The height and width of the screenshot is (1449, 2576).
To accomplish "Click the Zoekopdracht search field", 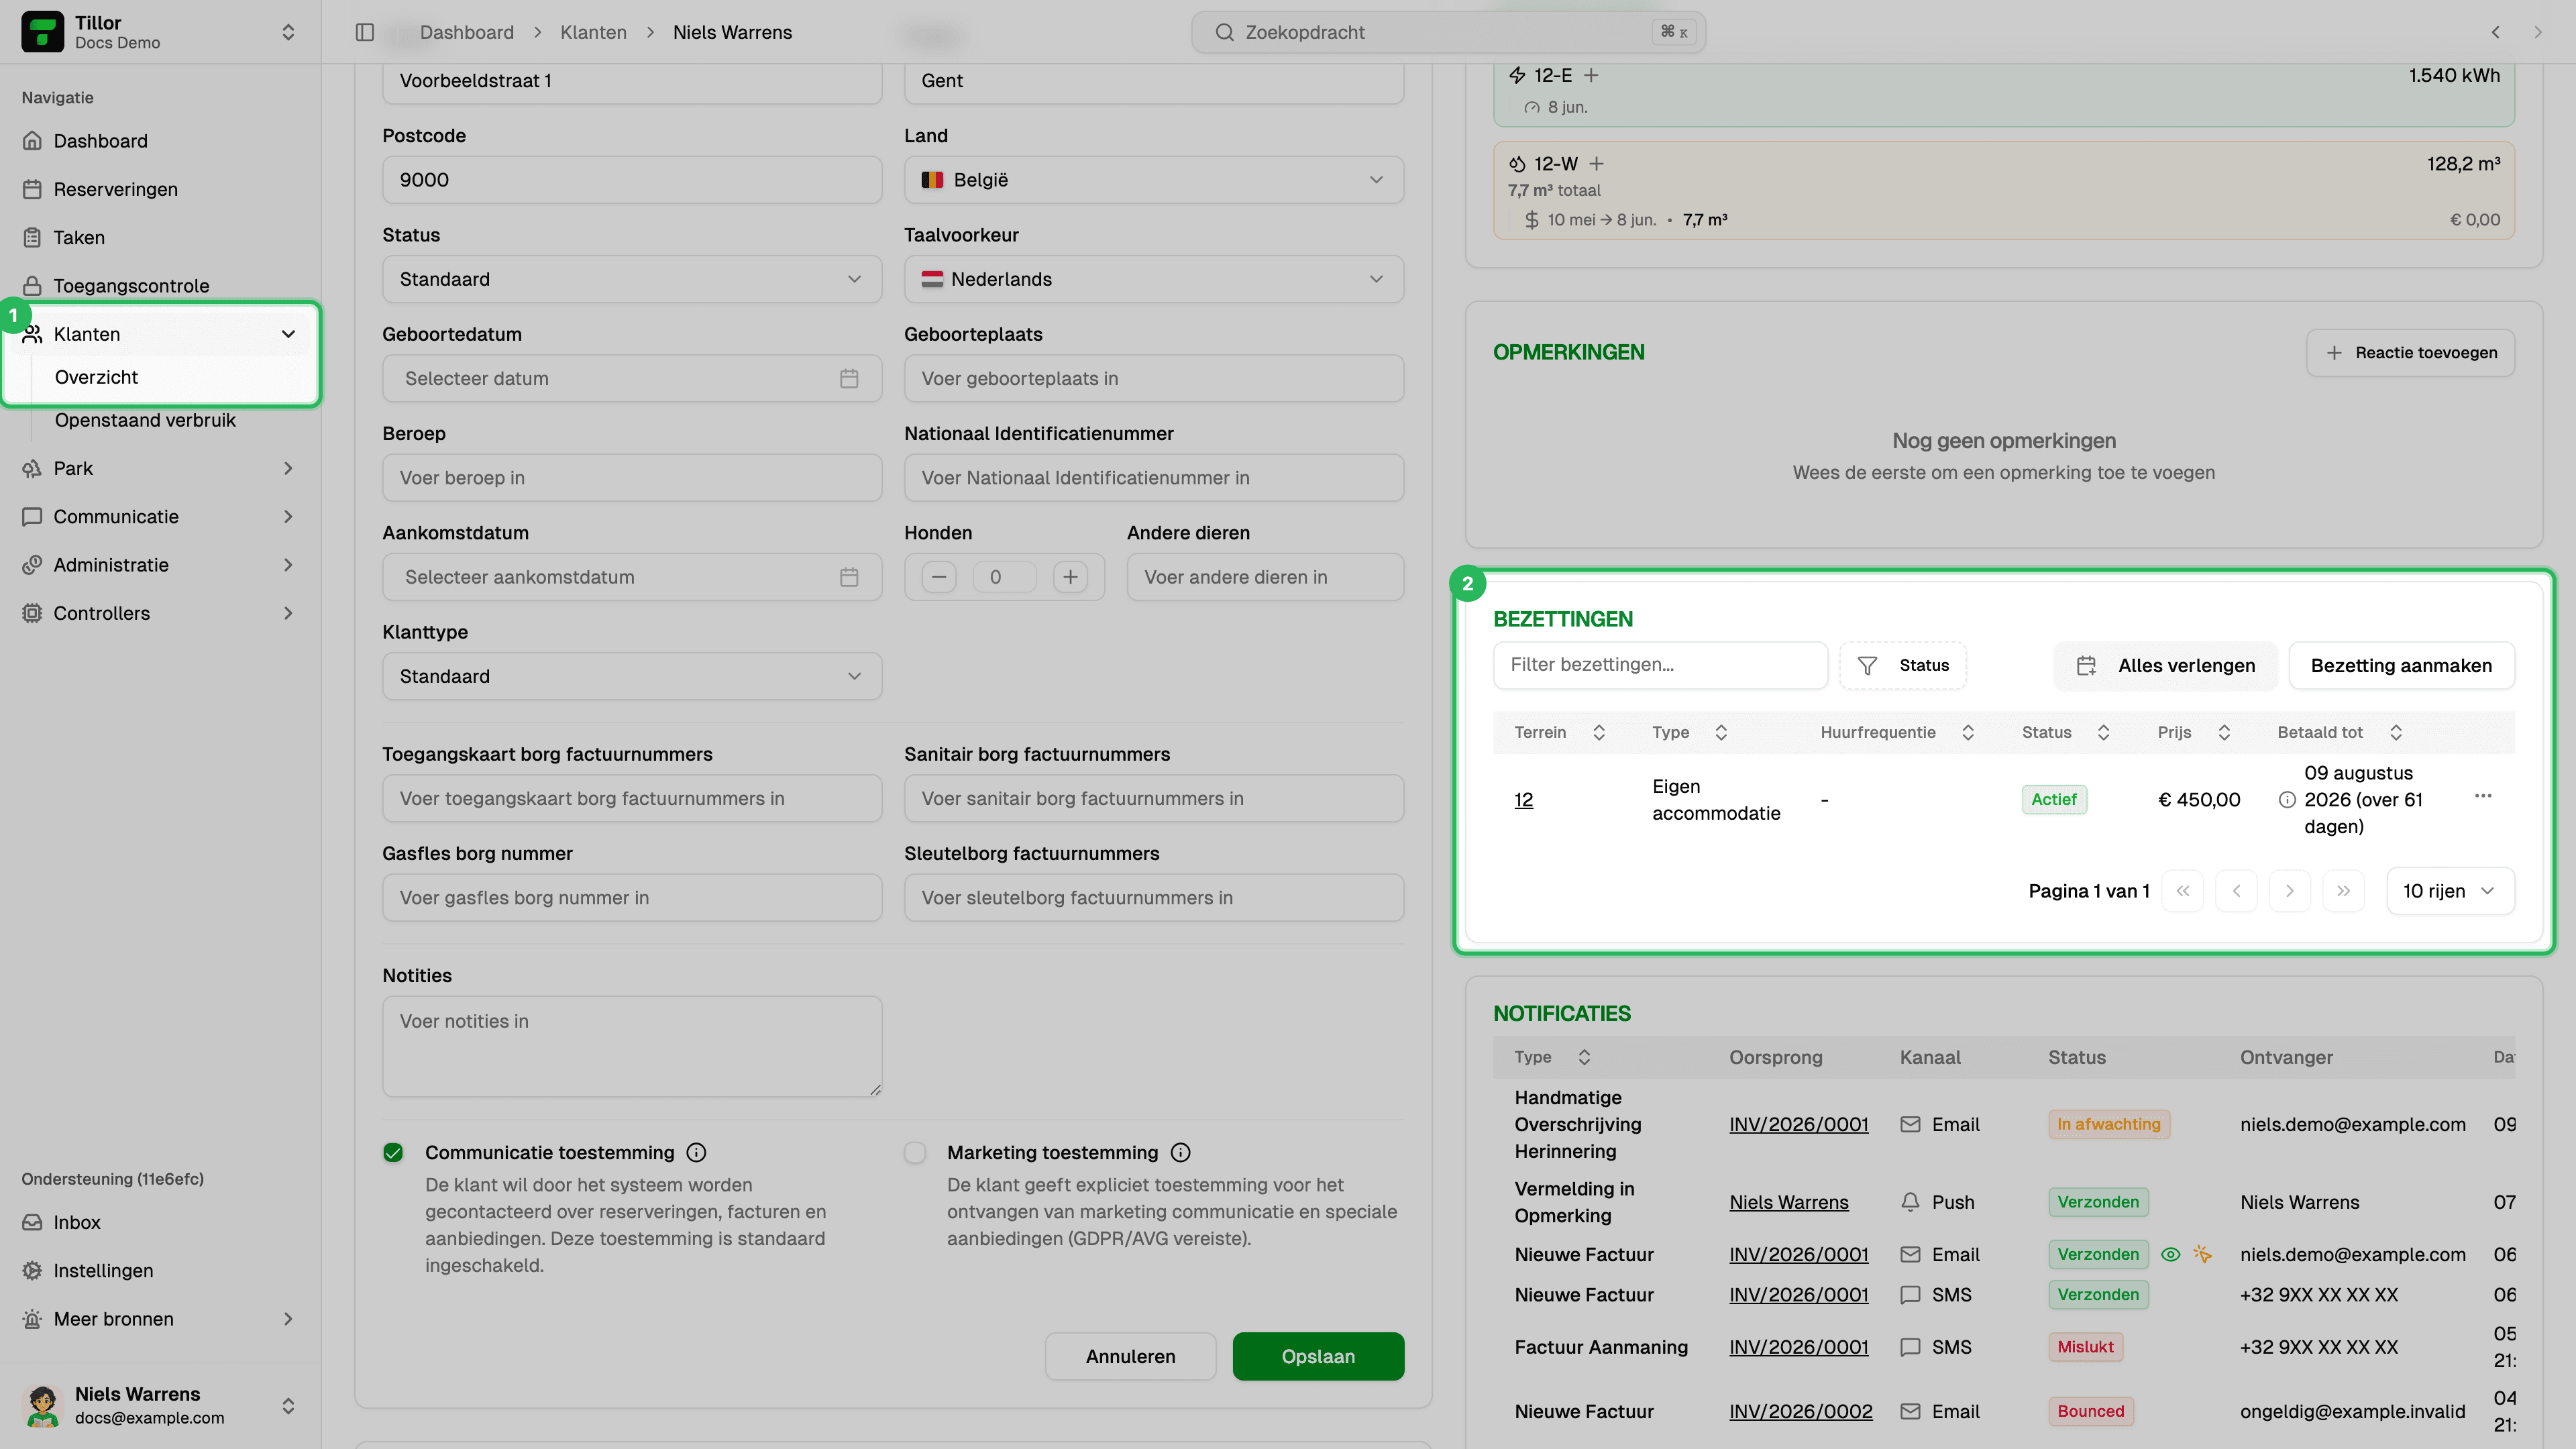I will [1448, 32].
